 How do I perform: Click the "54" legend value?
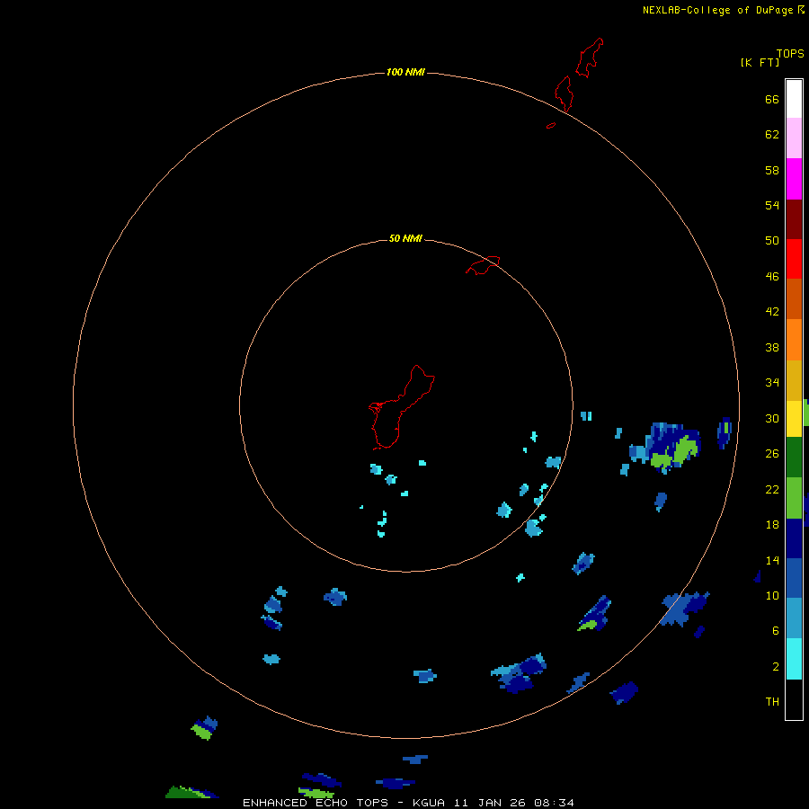point(772,205)
